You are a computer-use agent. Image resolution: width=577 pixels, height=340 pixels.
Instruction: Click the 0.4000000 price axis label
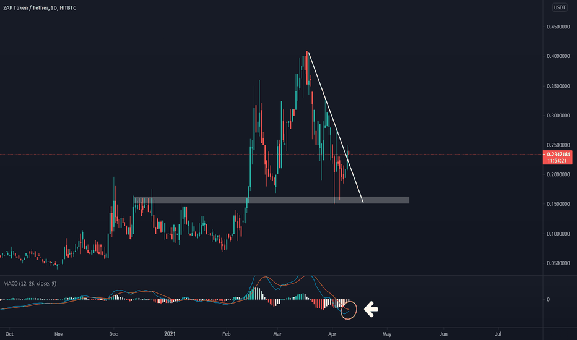tap(558, 56)
